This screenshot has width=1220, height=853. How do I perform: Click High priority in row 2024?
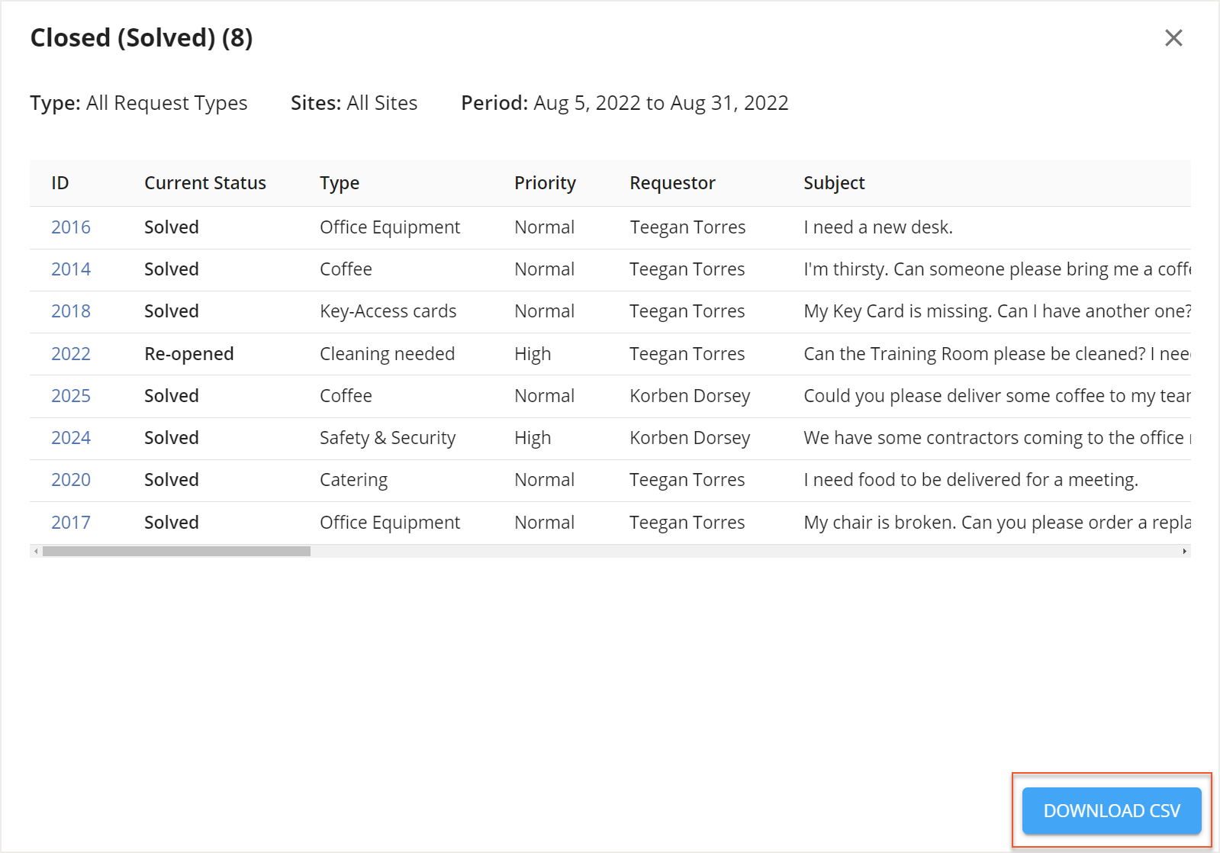pos(533,438)
